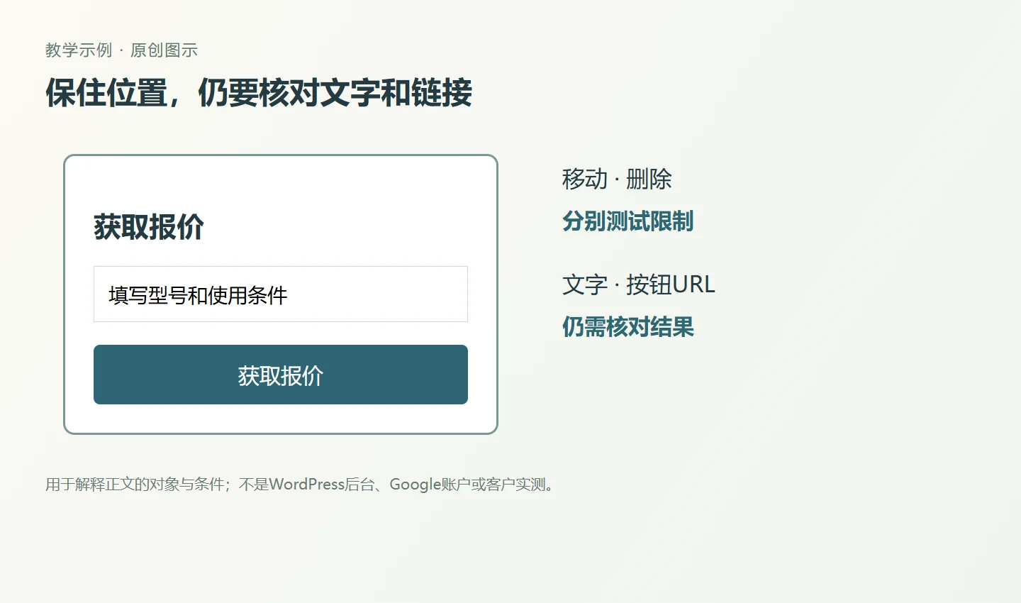This screenshot has height=603, width=1021.
Task: Click the 仍需核对结果 text
Action: click(628, 327)
